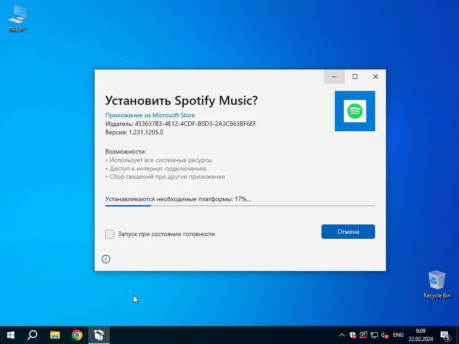This screenshot has height=344, width=459.
Task: Close the Spotify installer window
Action: (x=376, y=77)
